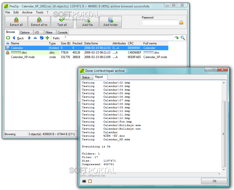The height and width of the screenshot is (190, 234).
Task: Click status bar text '3 object(s); 409600 B'
Action: point(41,134)
